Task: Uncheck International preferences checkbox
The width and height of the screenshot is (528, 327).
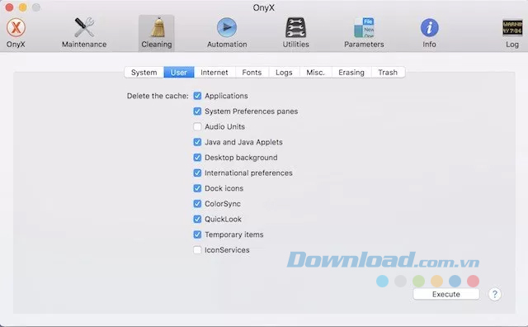Action: click(x=197, y=173)
